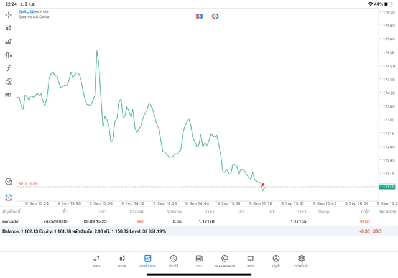Tap the function f icon in sidebar
The height and width of the screenshot is (278, 398).
pos(9,68)
